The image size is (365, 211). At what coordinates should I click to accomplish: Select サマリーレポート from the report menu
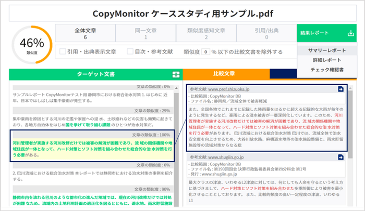coord(328,50)
